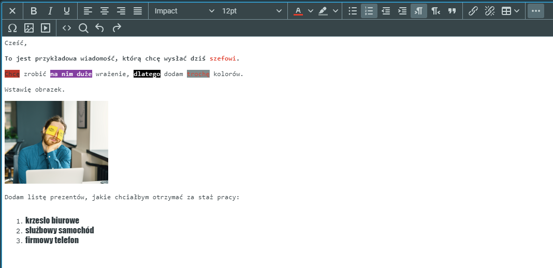The image size is (553, 268).
Task: Redo the last undone edit
Action: coord(117,28)
